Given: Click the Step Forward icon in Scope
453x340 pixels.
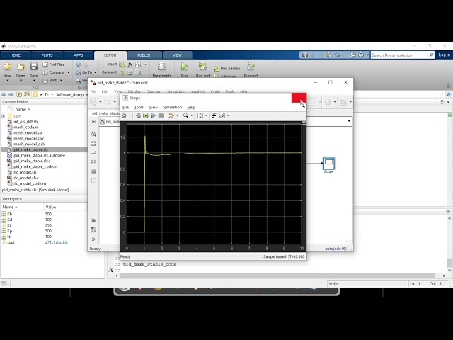Looking at the screenshot, I should (x=154, y=115).
